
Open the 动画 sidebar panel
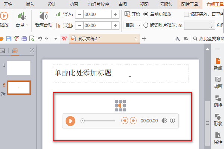click(218, 83)
